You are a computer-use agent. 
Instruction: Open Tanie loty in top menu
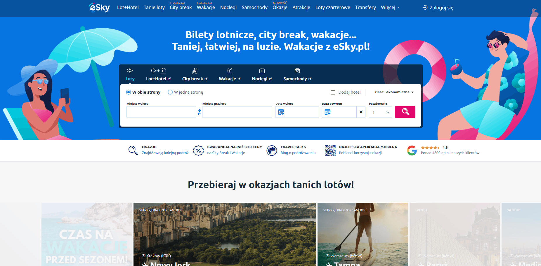point(154,8)
